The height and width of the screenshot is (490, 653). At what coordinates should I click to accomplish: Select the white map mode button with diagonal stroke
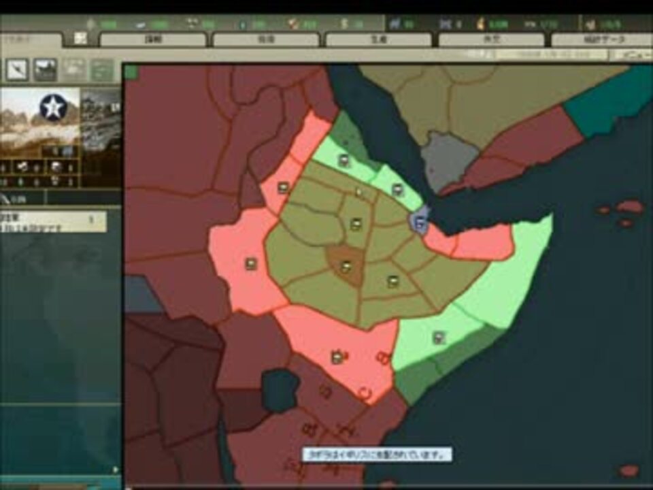pyautogui.click(x=17, y=69)
